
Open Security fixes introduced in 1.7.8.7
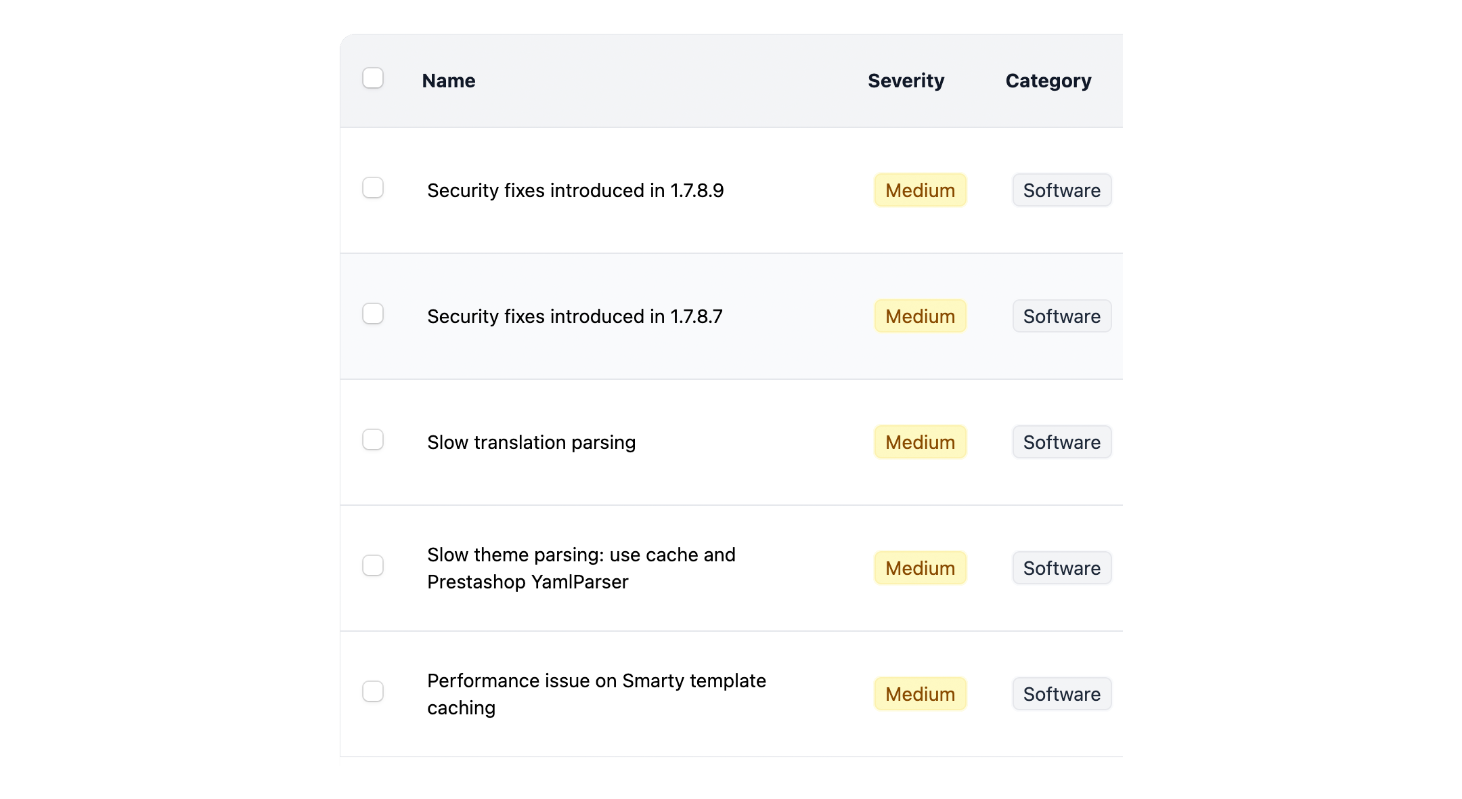[x=575, y=316]
